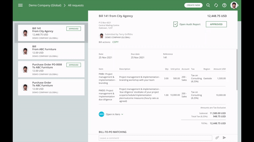Click avatar on Bill 141 card
Screen dimensions: 254x142
pos(25,33)
